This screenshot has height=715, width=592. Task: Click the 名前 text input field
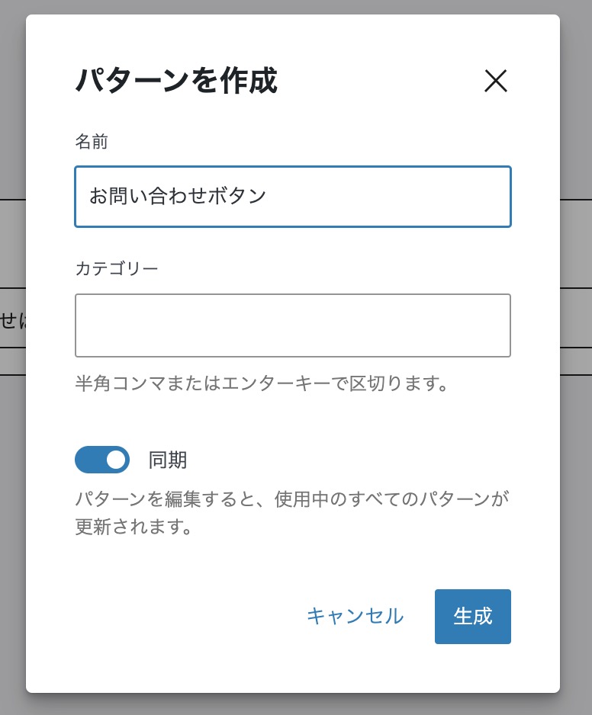tap(292, 197)
